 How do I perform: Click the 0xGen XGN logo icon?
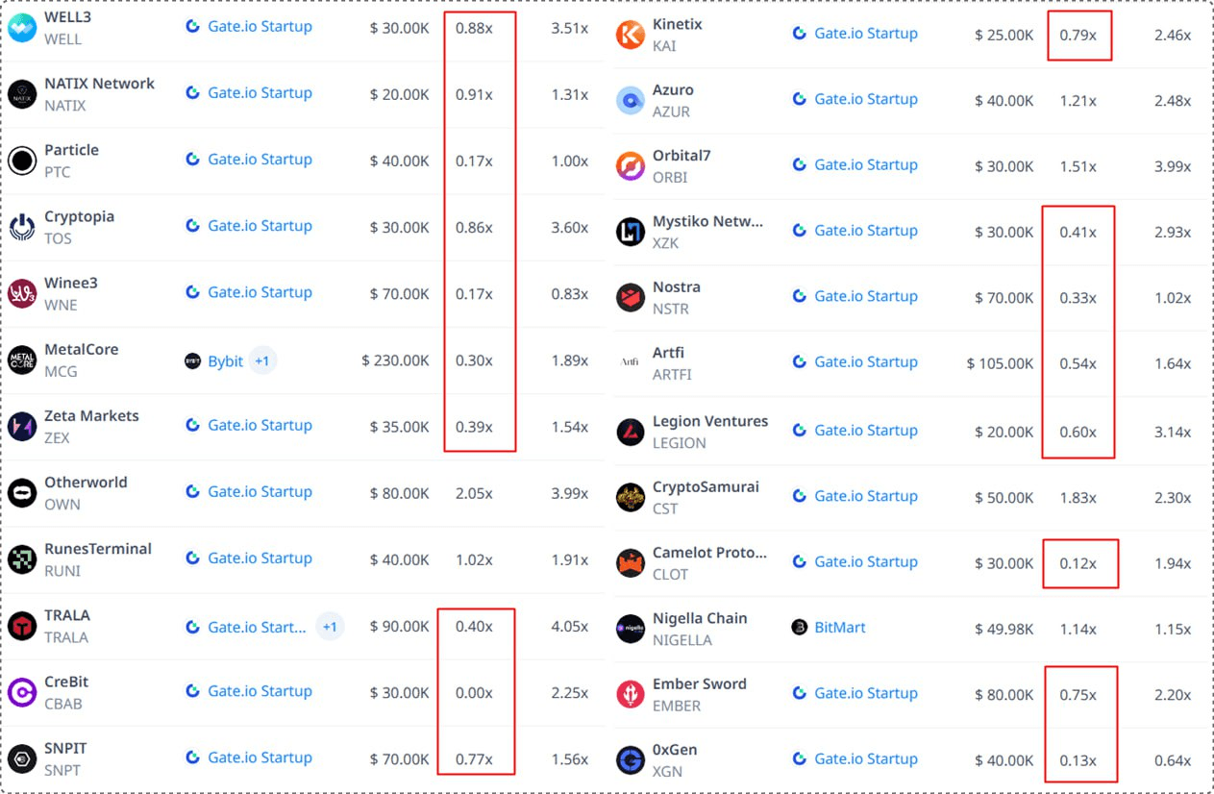click(631, 760)
